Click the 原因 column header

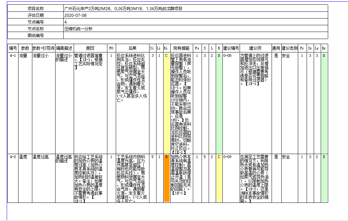(90, 48)
